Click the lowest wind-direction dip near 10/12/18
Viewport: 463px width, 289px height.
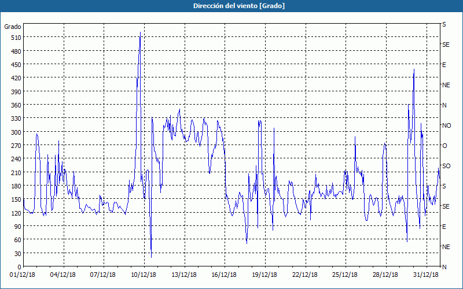coord(151,257)
